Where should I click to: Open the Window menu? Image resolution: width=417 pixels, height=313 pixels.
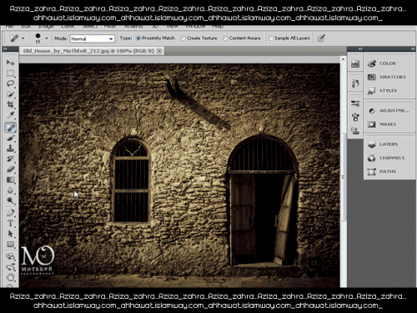tap(195, 27)
